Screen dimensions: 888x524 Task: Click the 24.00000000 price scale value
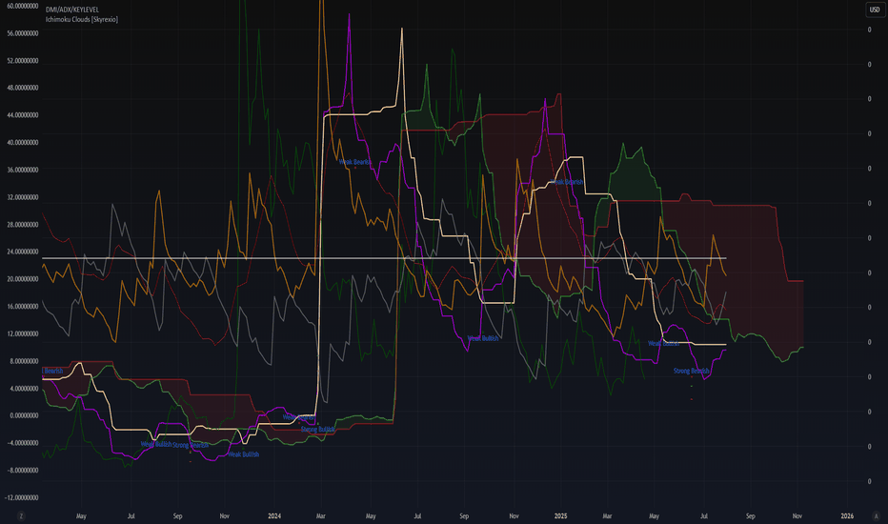(x=23, y=252)
